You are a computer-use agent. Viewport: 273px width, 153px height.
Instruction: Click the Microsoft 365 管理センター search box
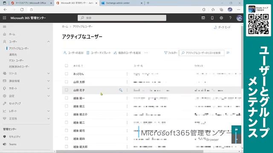click(x=122, y=18)
